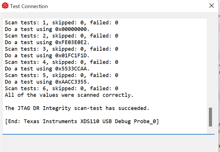Click the line 'Scan tests: 1, skipped: 0'
Screen dimensions: 220x152
61,23
